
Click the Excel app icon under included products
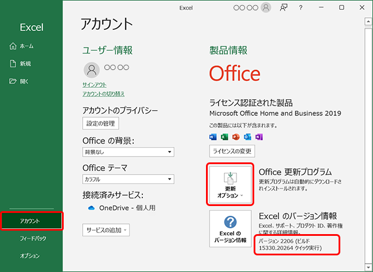coord(224,137)
